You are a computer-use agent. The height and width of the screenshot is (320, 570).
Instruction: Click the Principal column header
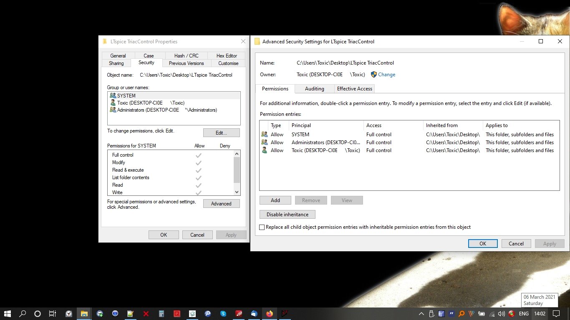pyautogui.click(x=326, y=125)
